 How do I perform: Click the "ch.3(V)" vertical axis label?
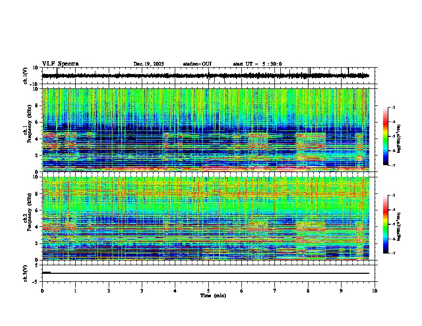pos(26,274)
